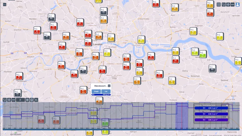The height and width of the screenshot is (136, 242).
Task: Click the timeline undo arrow icon
Action: point(36,100)
